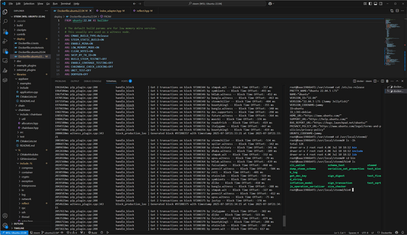The image size is (407, 235).
Task: Select the first docker terminal in list
Action: pyautogui.click(x=396, y=87)
